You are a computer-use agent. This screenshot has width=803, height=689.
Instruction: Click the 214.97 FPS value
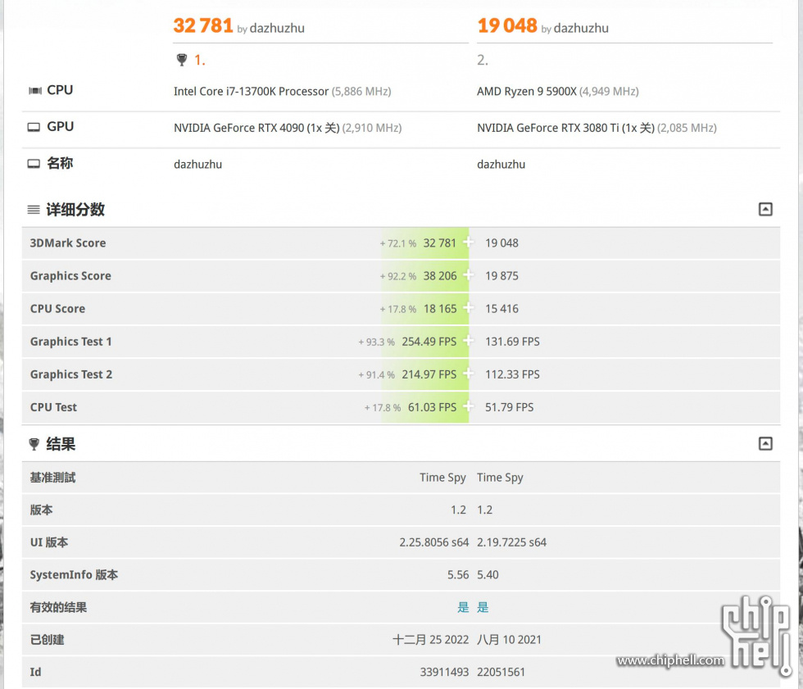point(429,374)
